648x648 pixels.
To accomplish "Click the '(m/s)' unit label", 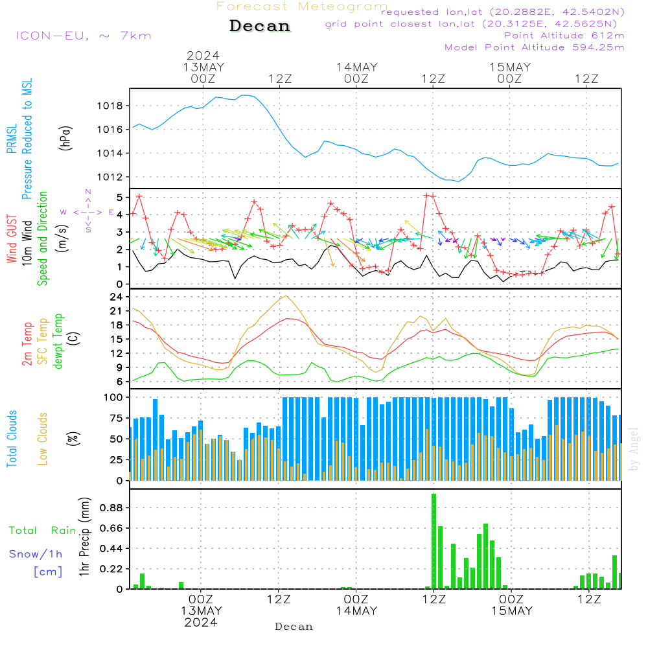I will click(x=63, y=238).
